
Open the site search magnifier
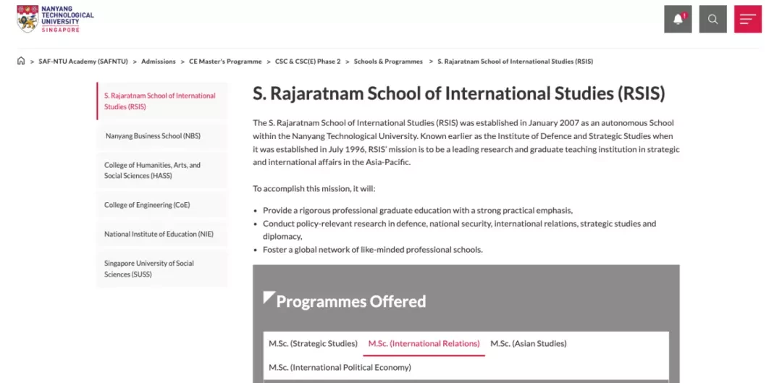pyautogui.click(x=712, y=19)
